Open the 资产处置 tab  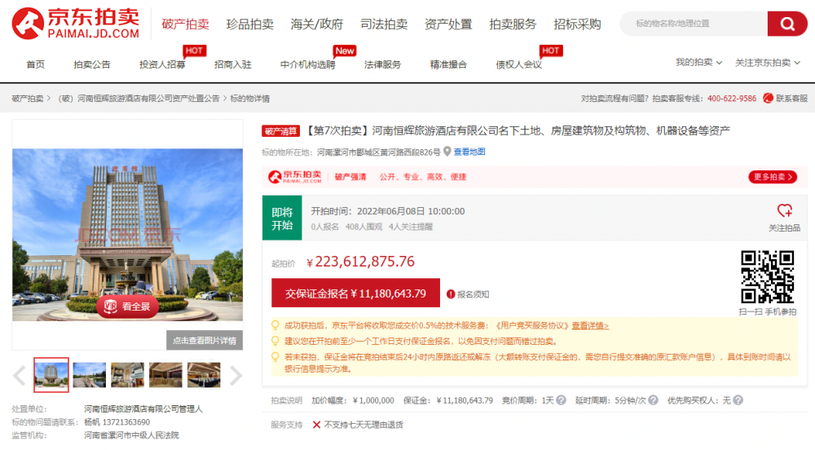pyautogui.click(x=448, y=24)
